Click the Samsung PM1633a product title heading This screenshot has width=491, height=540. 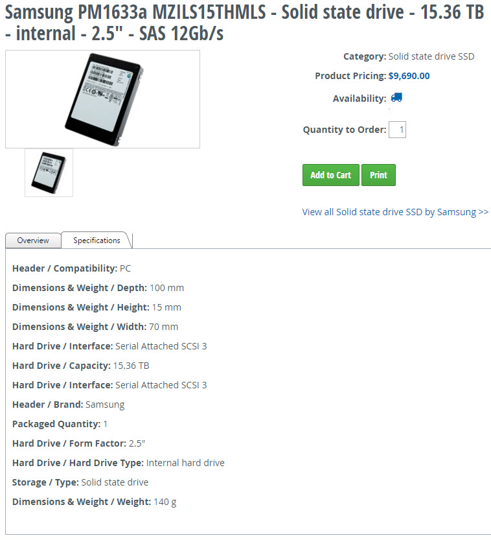pos(244,22)
